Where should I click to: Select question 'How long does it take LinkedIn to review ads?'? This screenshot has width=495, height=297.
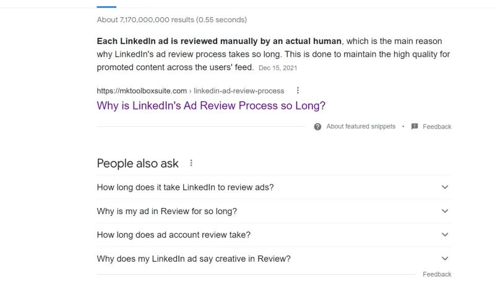[185, 187]
